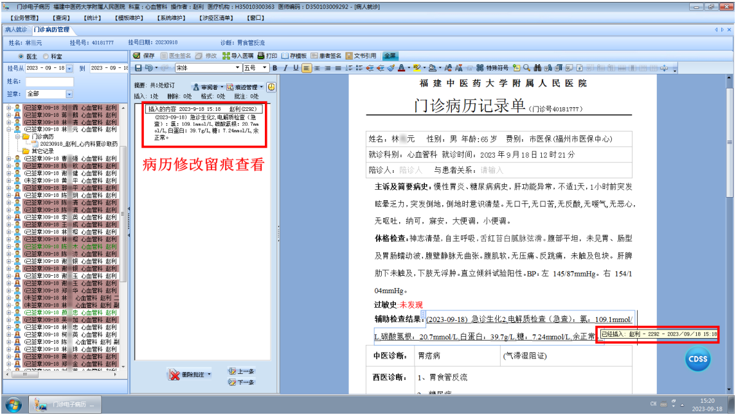The height and width of the screenshot is (415, 736).
Task: Insert 特殊符号 special symbol
Action: 493,68
